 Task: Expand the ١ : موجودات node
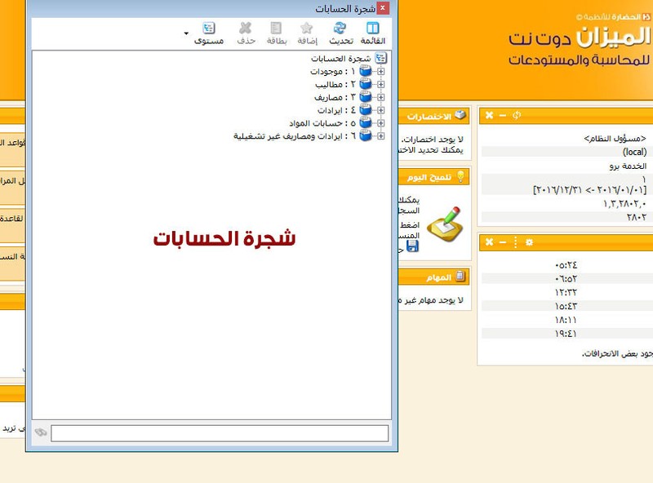380,71
